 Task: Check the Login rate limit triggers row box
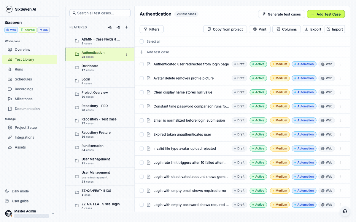tap(142, 163)
